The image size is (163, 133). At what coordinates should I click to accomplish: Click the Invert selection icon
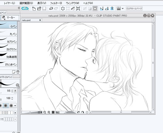(x=90, y=8)
